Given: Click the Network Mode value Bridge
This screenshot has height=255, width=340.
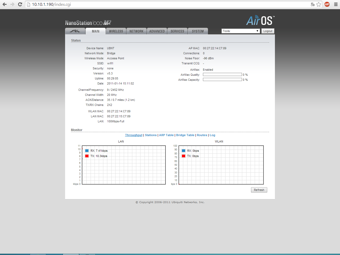Looking at the screenshot, I should [x=111, y=53].
